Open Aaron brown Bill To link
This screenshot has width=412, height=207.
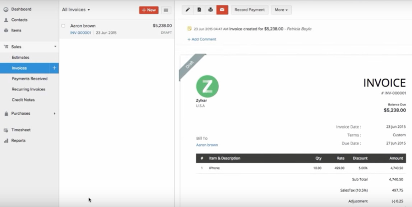point(207,145)
